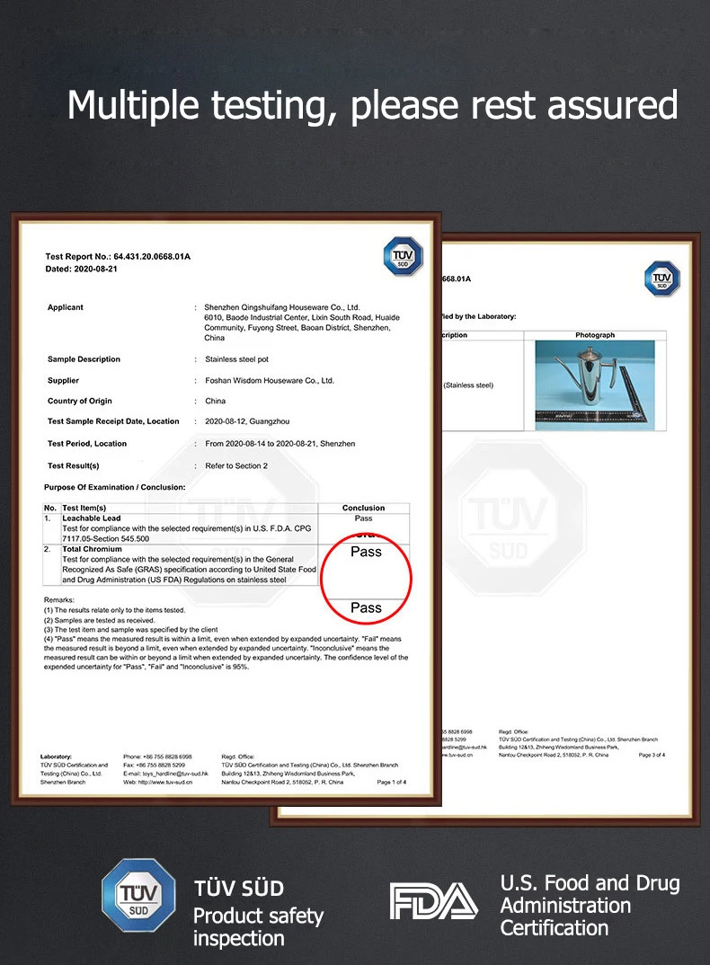Click the TÜV SÜD logo at bottom left
This screenshot has width=710, height=965.
click(x=138, y=895)
